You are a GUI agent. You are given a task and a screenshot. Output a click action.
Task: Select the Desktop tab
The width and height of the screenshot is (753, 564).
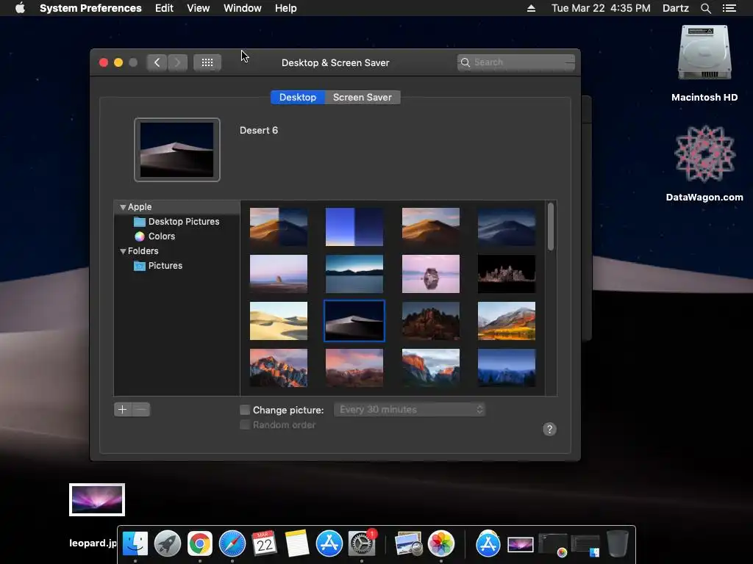coord(298,98)
